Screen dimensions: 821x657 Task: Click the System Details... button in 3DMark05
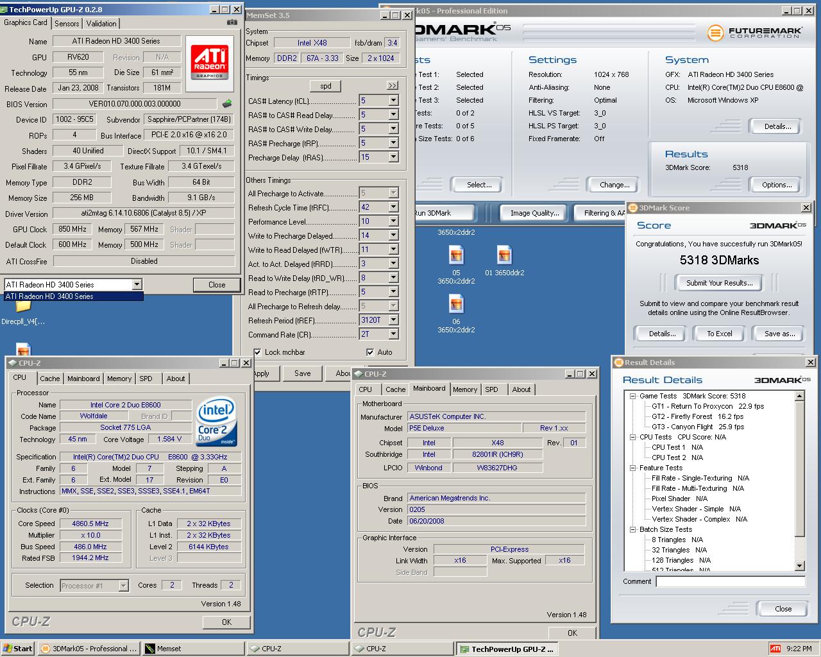click(x=777, y=126)
